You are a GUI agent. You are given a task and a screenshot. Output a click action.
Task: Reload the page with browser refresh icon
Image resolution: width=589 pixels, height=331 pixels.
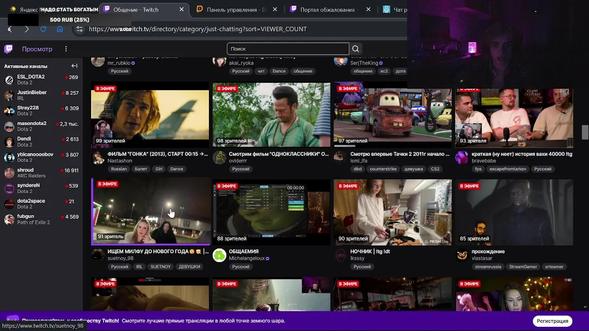43,29
